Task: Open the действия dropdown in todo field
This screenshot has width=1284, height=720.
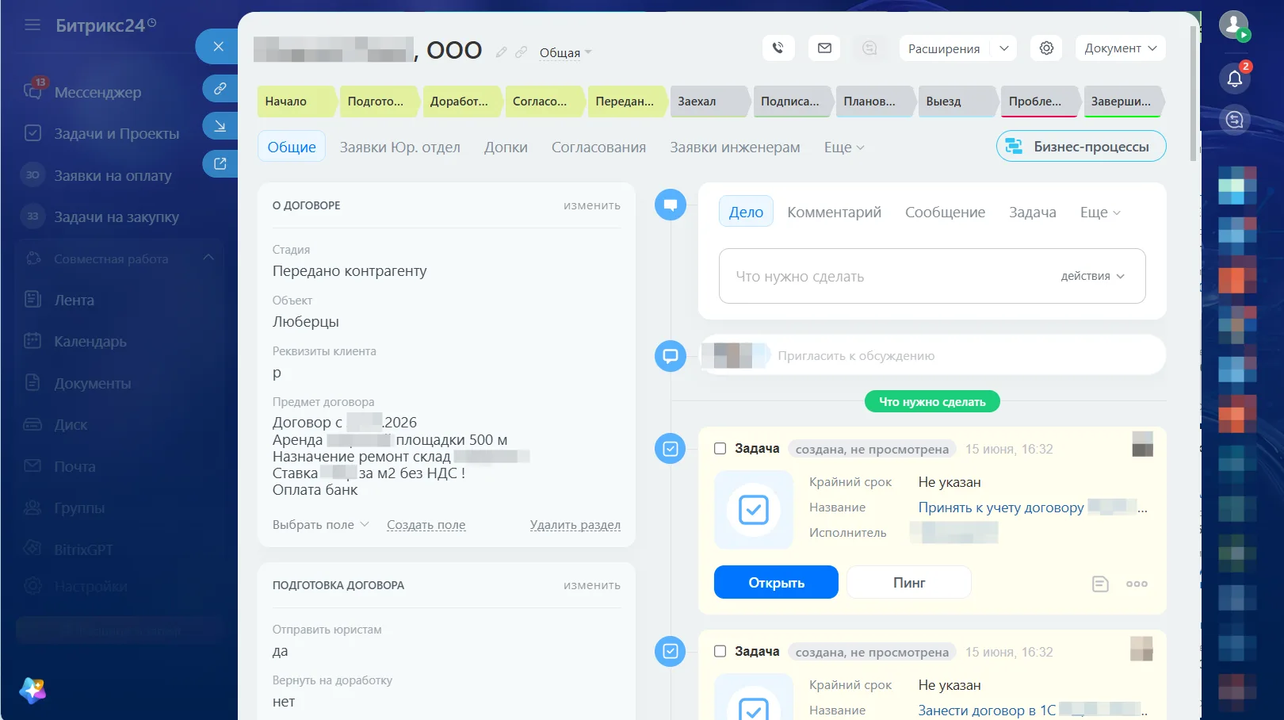Action: pos(1092,276)
